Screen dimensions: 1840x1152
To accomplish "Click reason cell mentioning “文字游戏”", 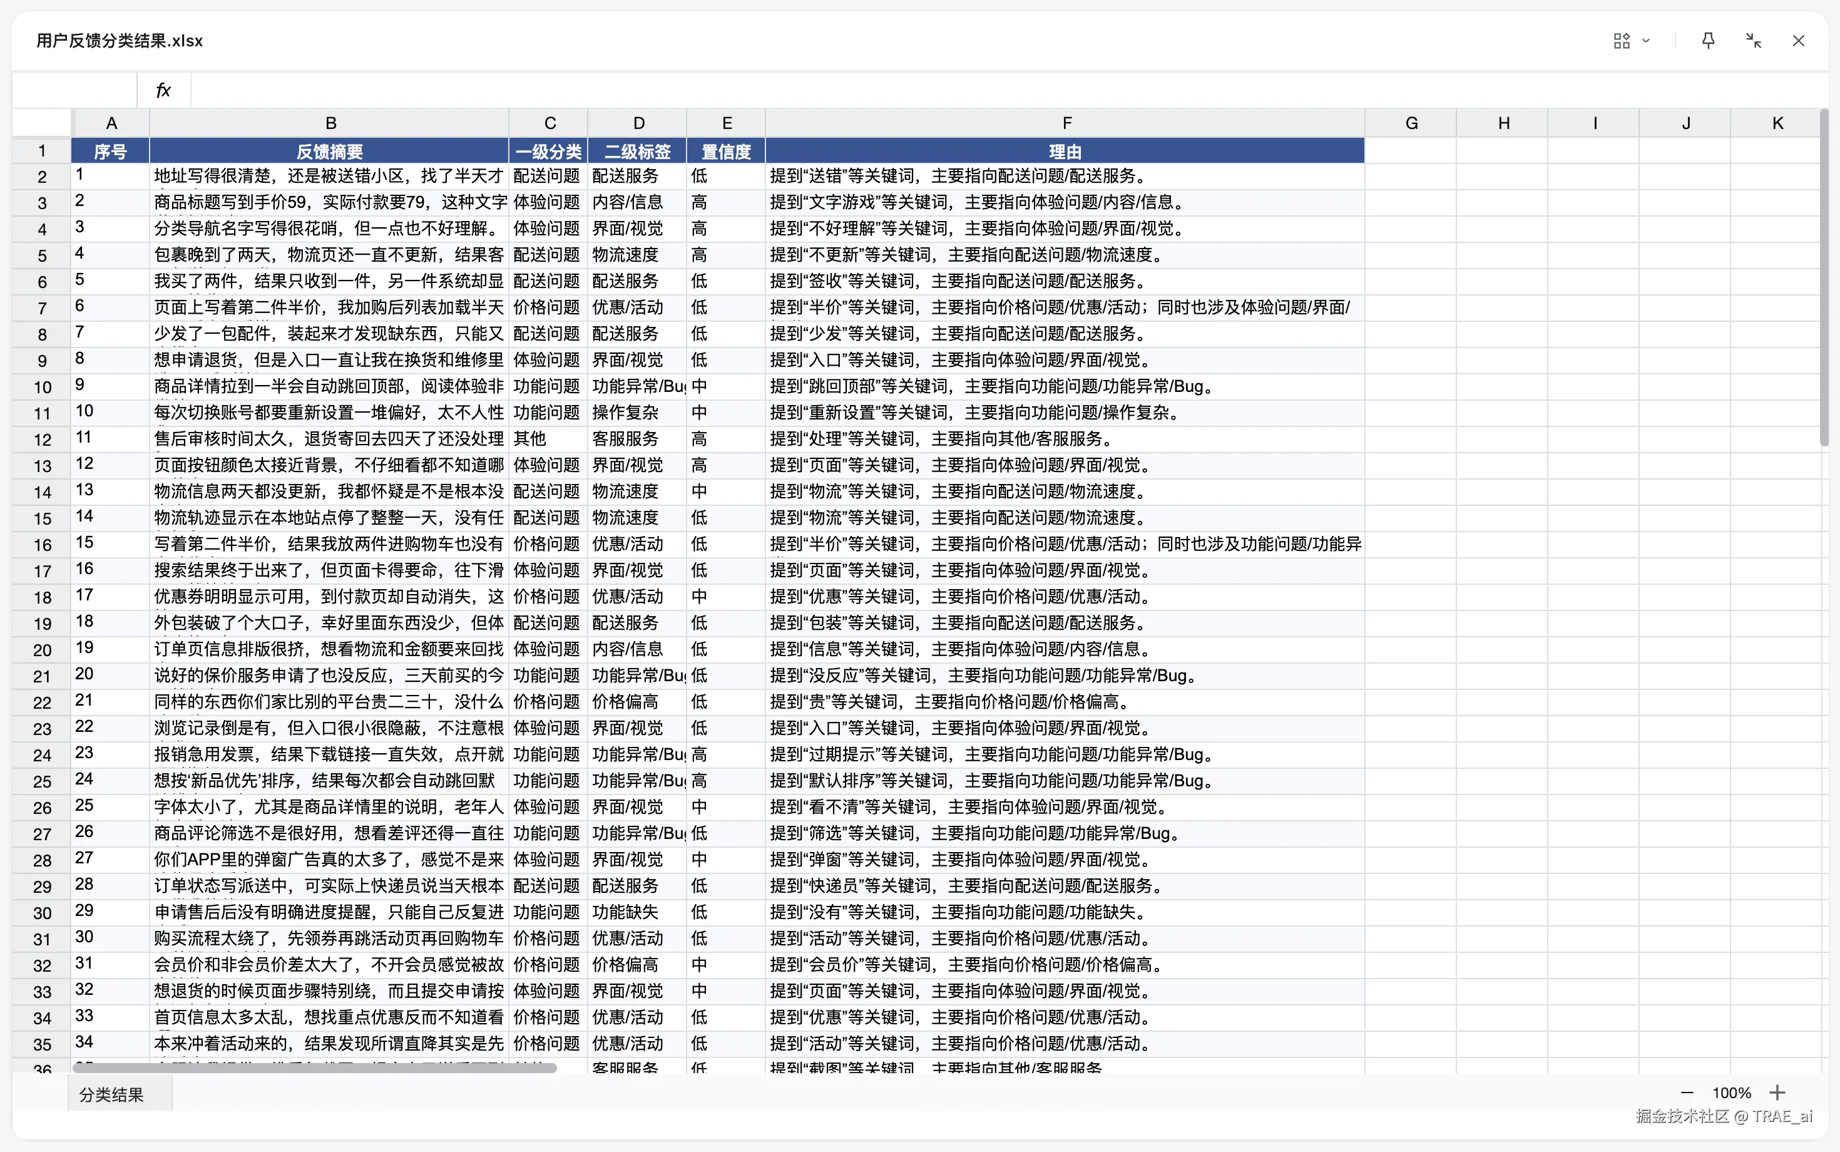I will pos(1065,203).
